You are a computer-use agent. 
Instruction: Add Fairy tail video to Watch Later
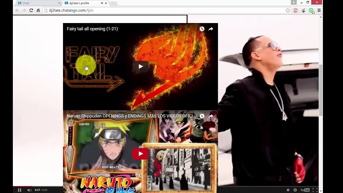[x=202, y=29]
